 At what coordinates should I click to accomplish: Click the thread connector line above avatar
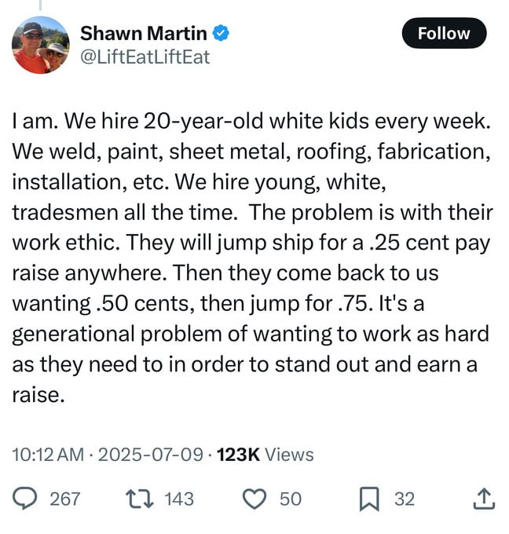(x=41, y=5)
